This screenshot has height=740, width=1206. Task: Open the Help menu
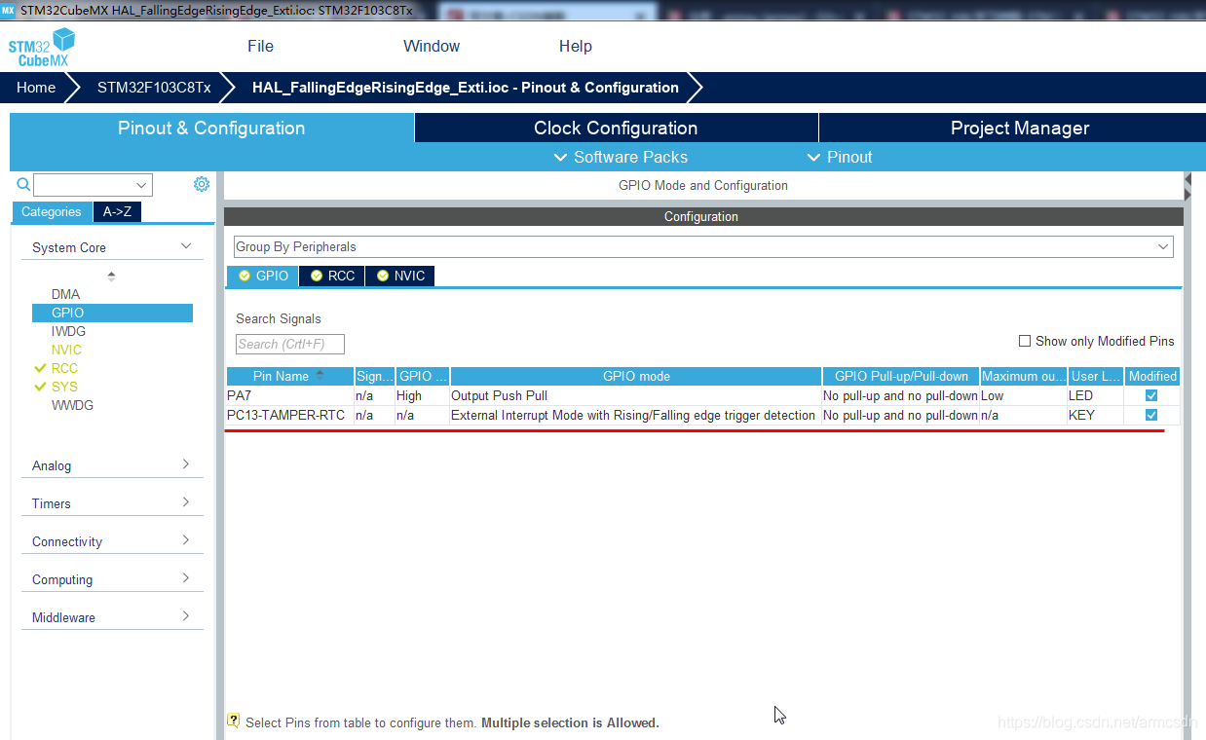coord(575,46)
